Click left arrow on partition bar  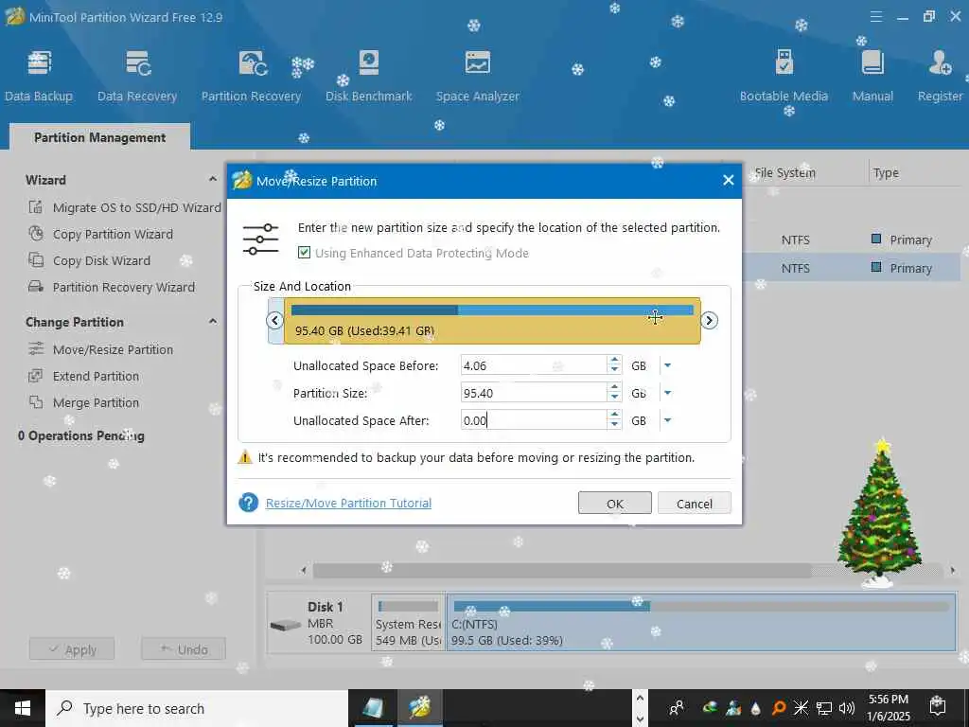tap(275, 320)
